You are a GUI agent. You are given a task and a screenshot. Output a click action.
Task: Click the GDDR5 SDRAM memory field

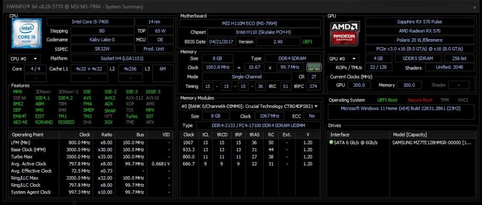coord(418,58)
